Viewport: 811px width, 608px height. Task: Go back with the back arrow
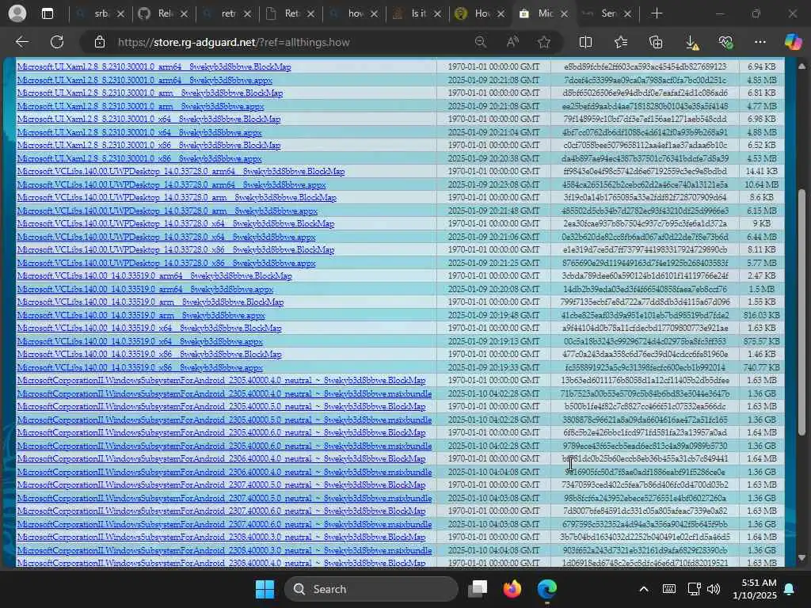(x=21, y=42)
